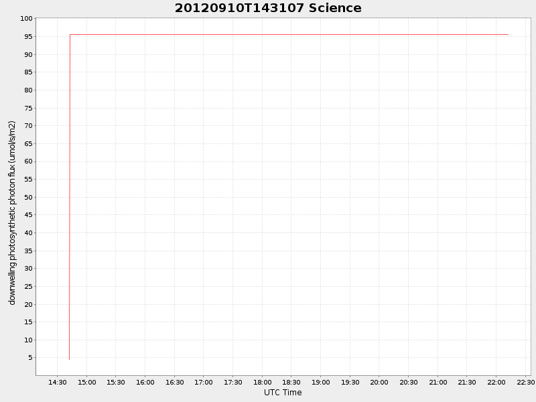This screenshot has height=402, width=536.
Task: Click the 55 y-axis tick label
Action: tap(28, 179)
